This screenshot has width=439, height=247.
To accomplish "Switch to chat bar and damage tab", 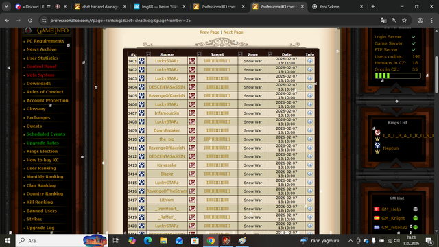I will [100, 6].
